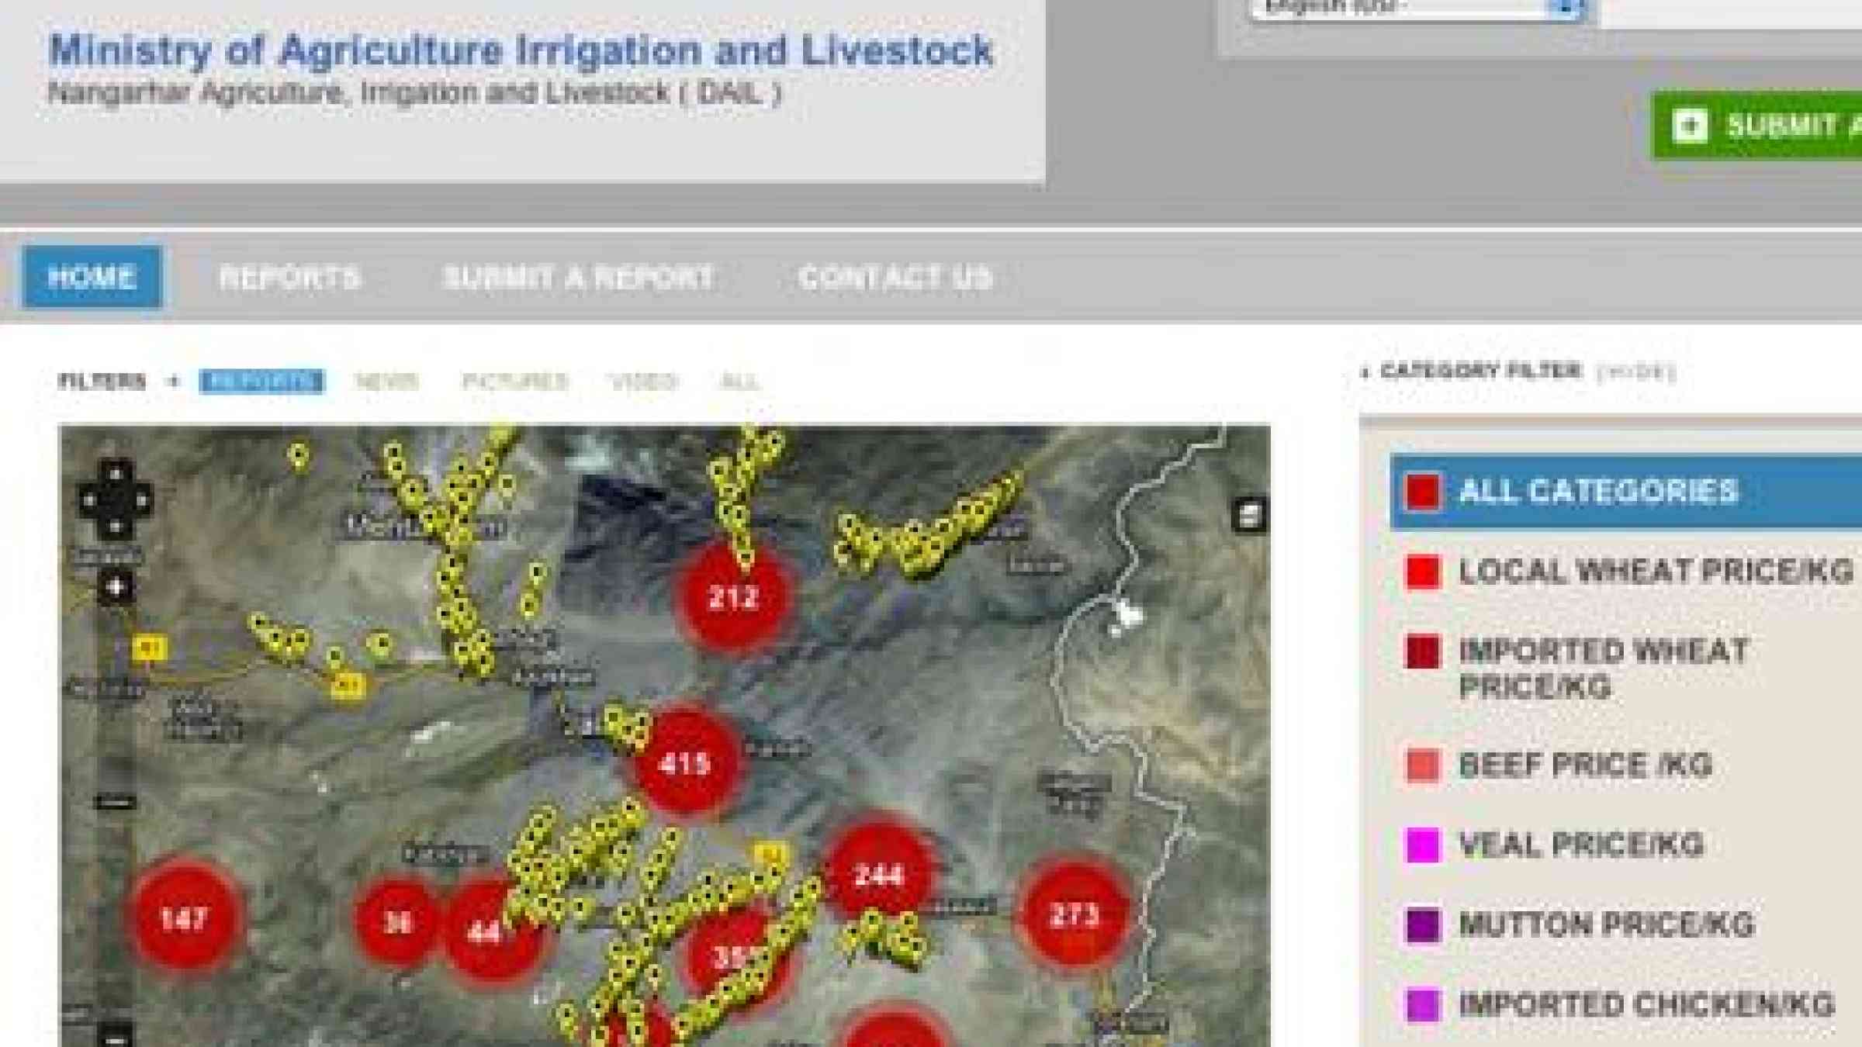The height and width of the screenshot is (1047, 1862).
Task: Select All Categories in the filter list
Action: tap(1598, 492)
